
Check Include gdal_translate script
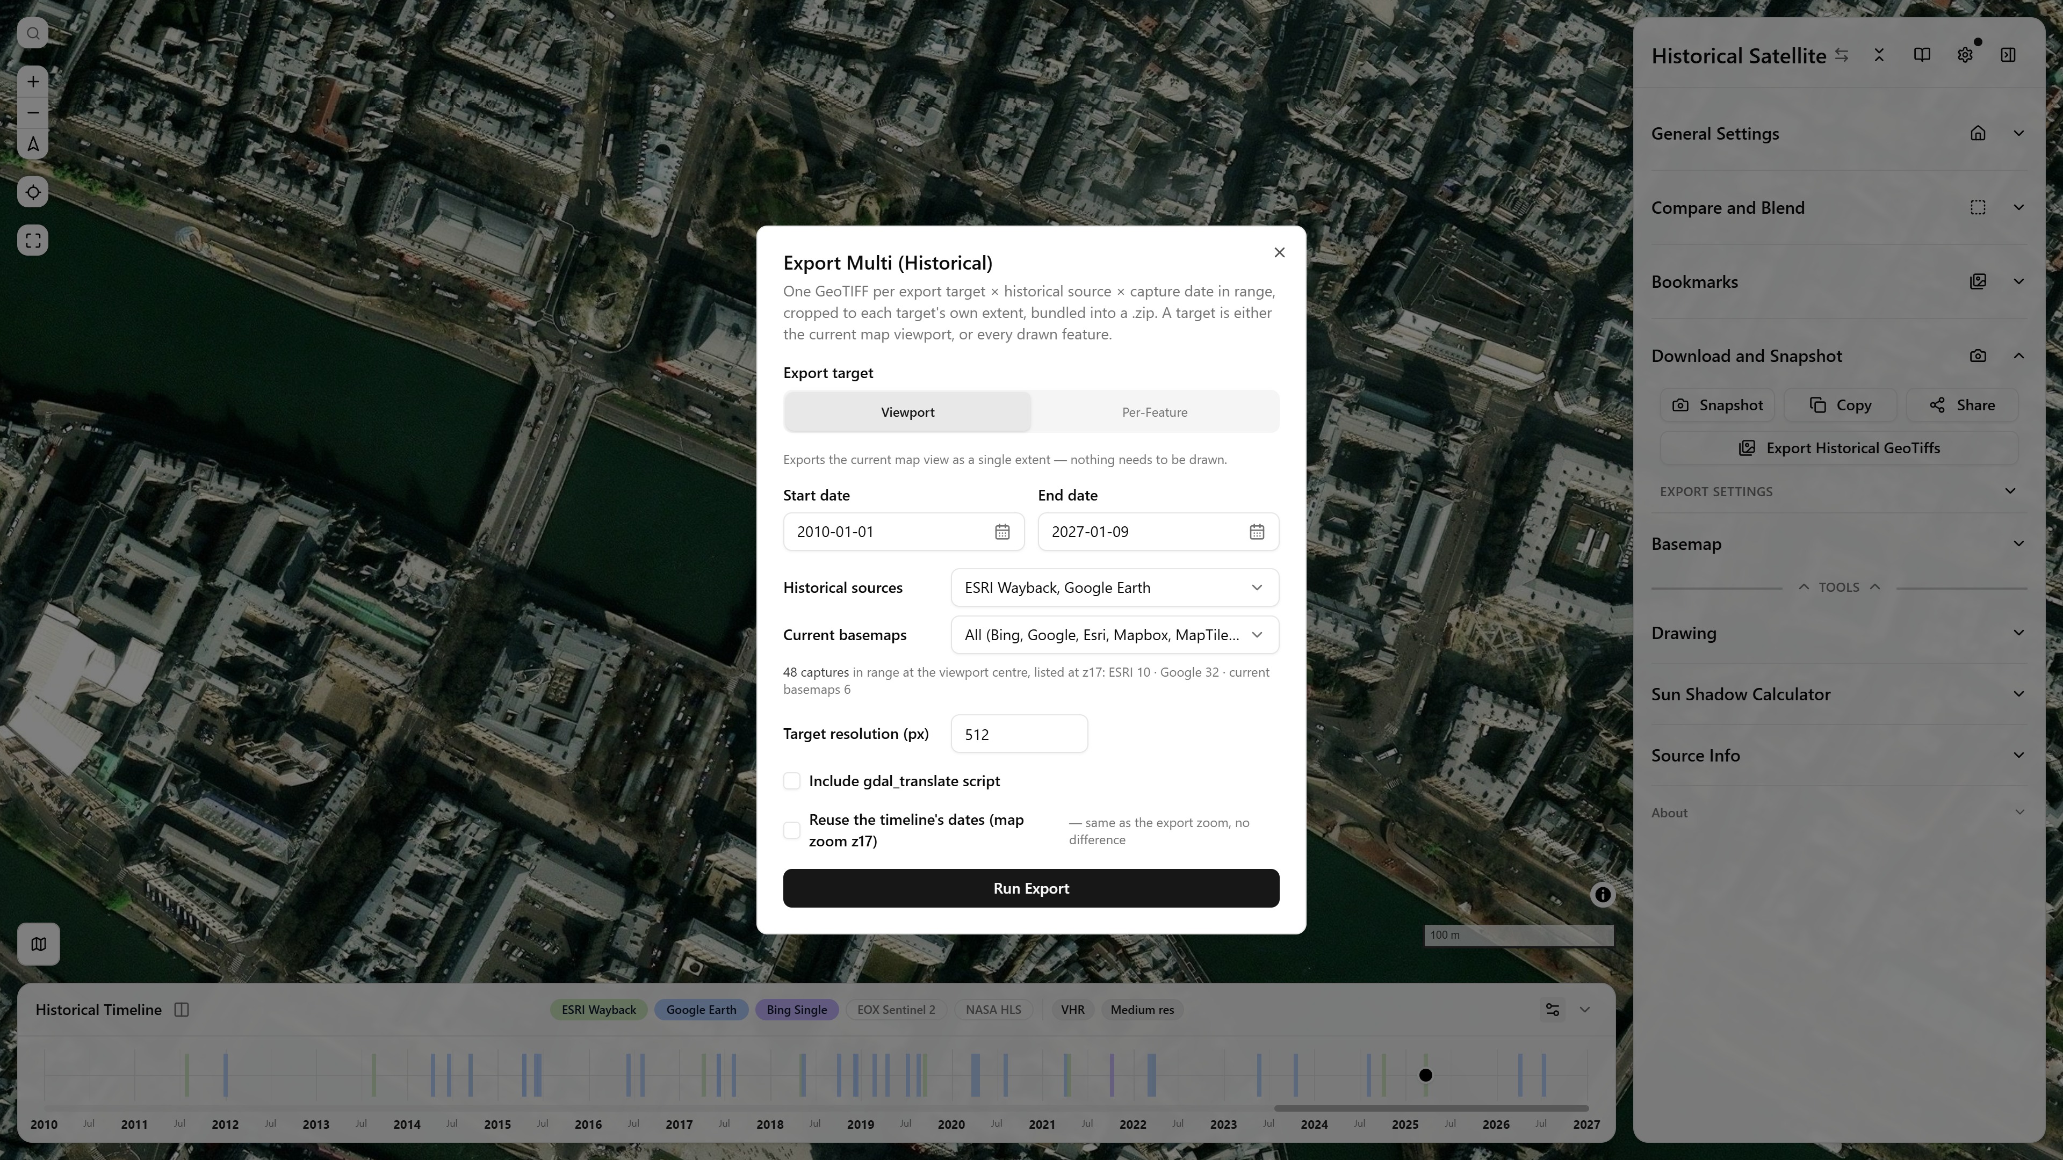pos(792,781)
